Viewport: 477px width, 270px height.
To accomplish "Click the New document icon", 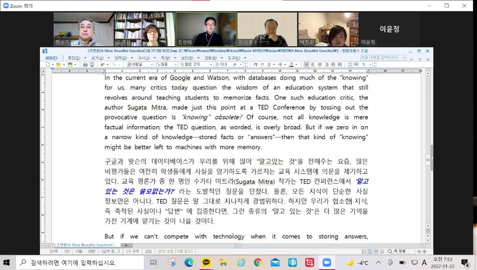I will 48,64.
